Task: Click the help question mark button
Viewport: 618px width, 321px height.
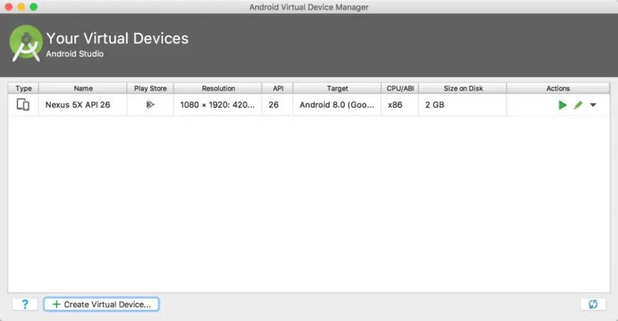Action: pyautogui.click(x=25, y=304)
